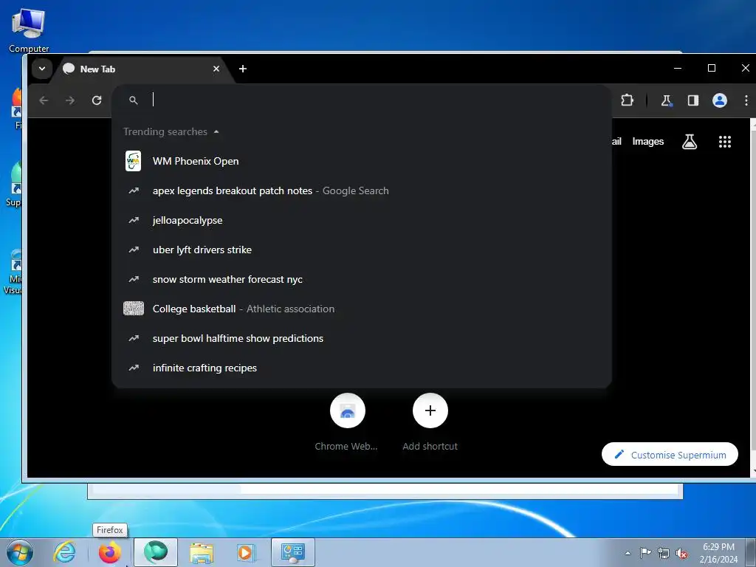Go back to the previous page
The width and height of the screenshot is (756, 567).
[44, 100]
